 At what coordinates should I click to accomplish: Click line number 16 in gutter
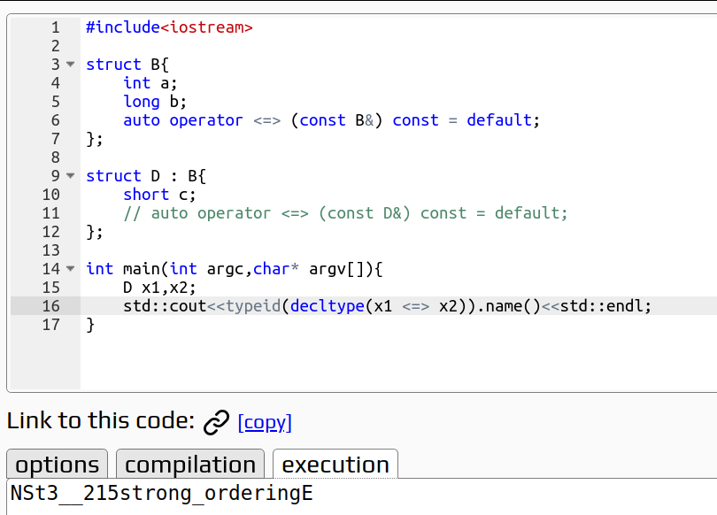(x=51, y=305)
